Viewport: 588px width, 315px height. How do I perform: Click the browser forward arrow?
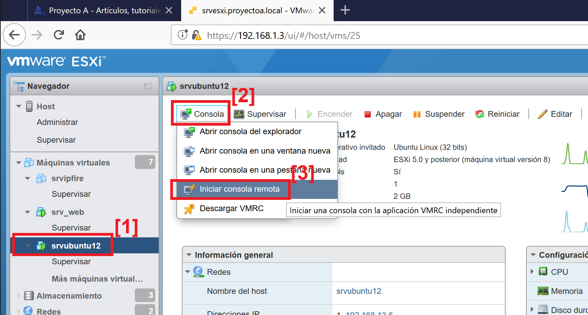click(x=37, y=35)
